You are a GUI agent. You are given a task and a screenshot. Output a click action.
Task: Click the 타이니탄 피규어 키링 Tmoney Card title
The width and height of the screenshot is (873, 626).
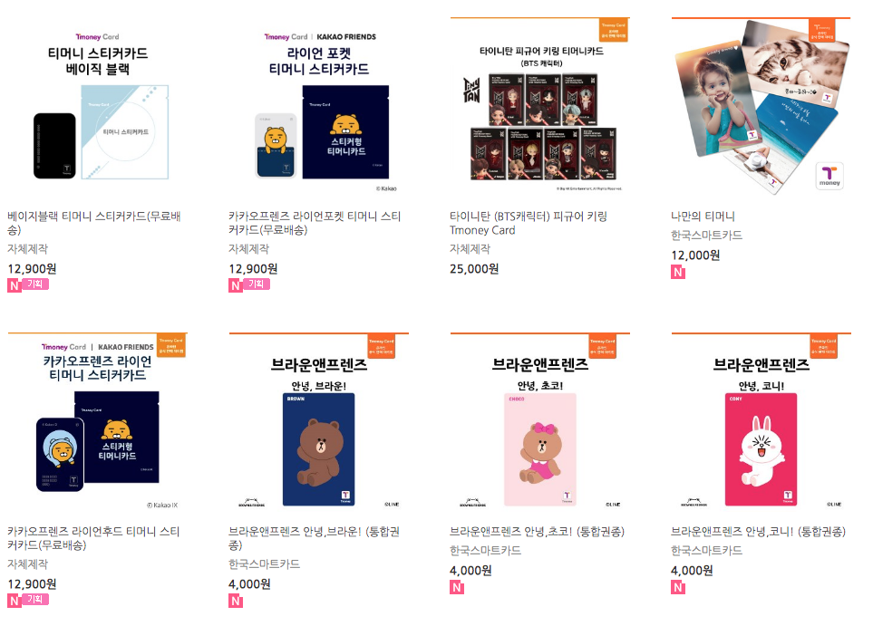529,223
